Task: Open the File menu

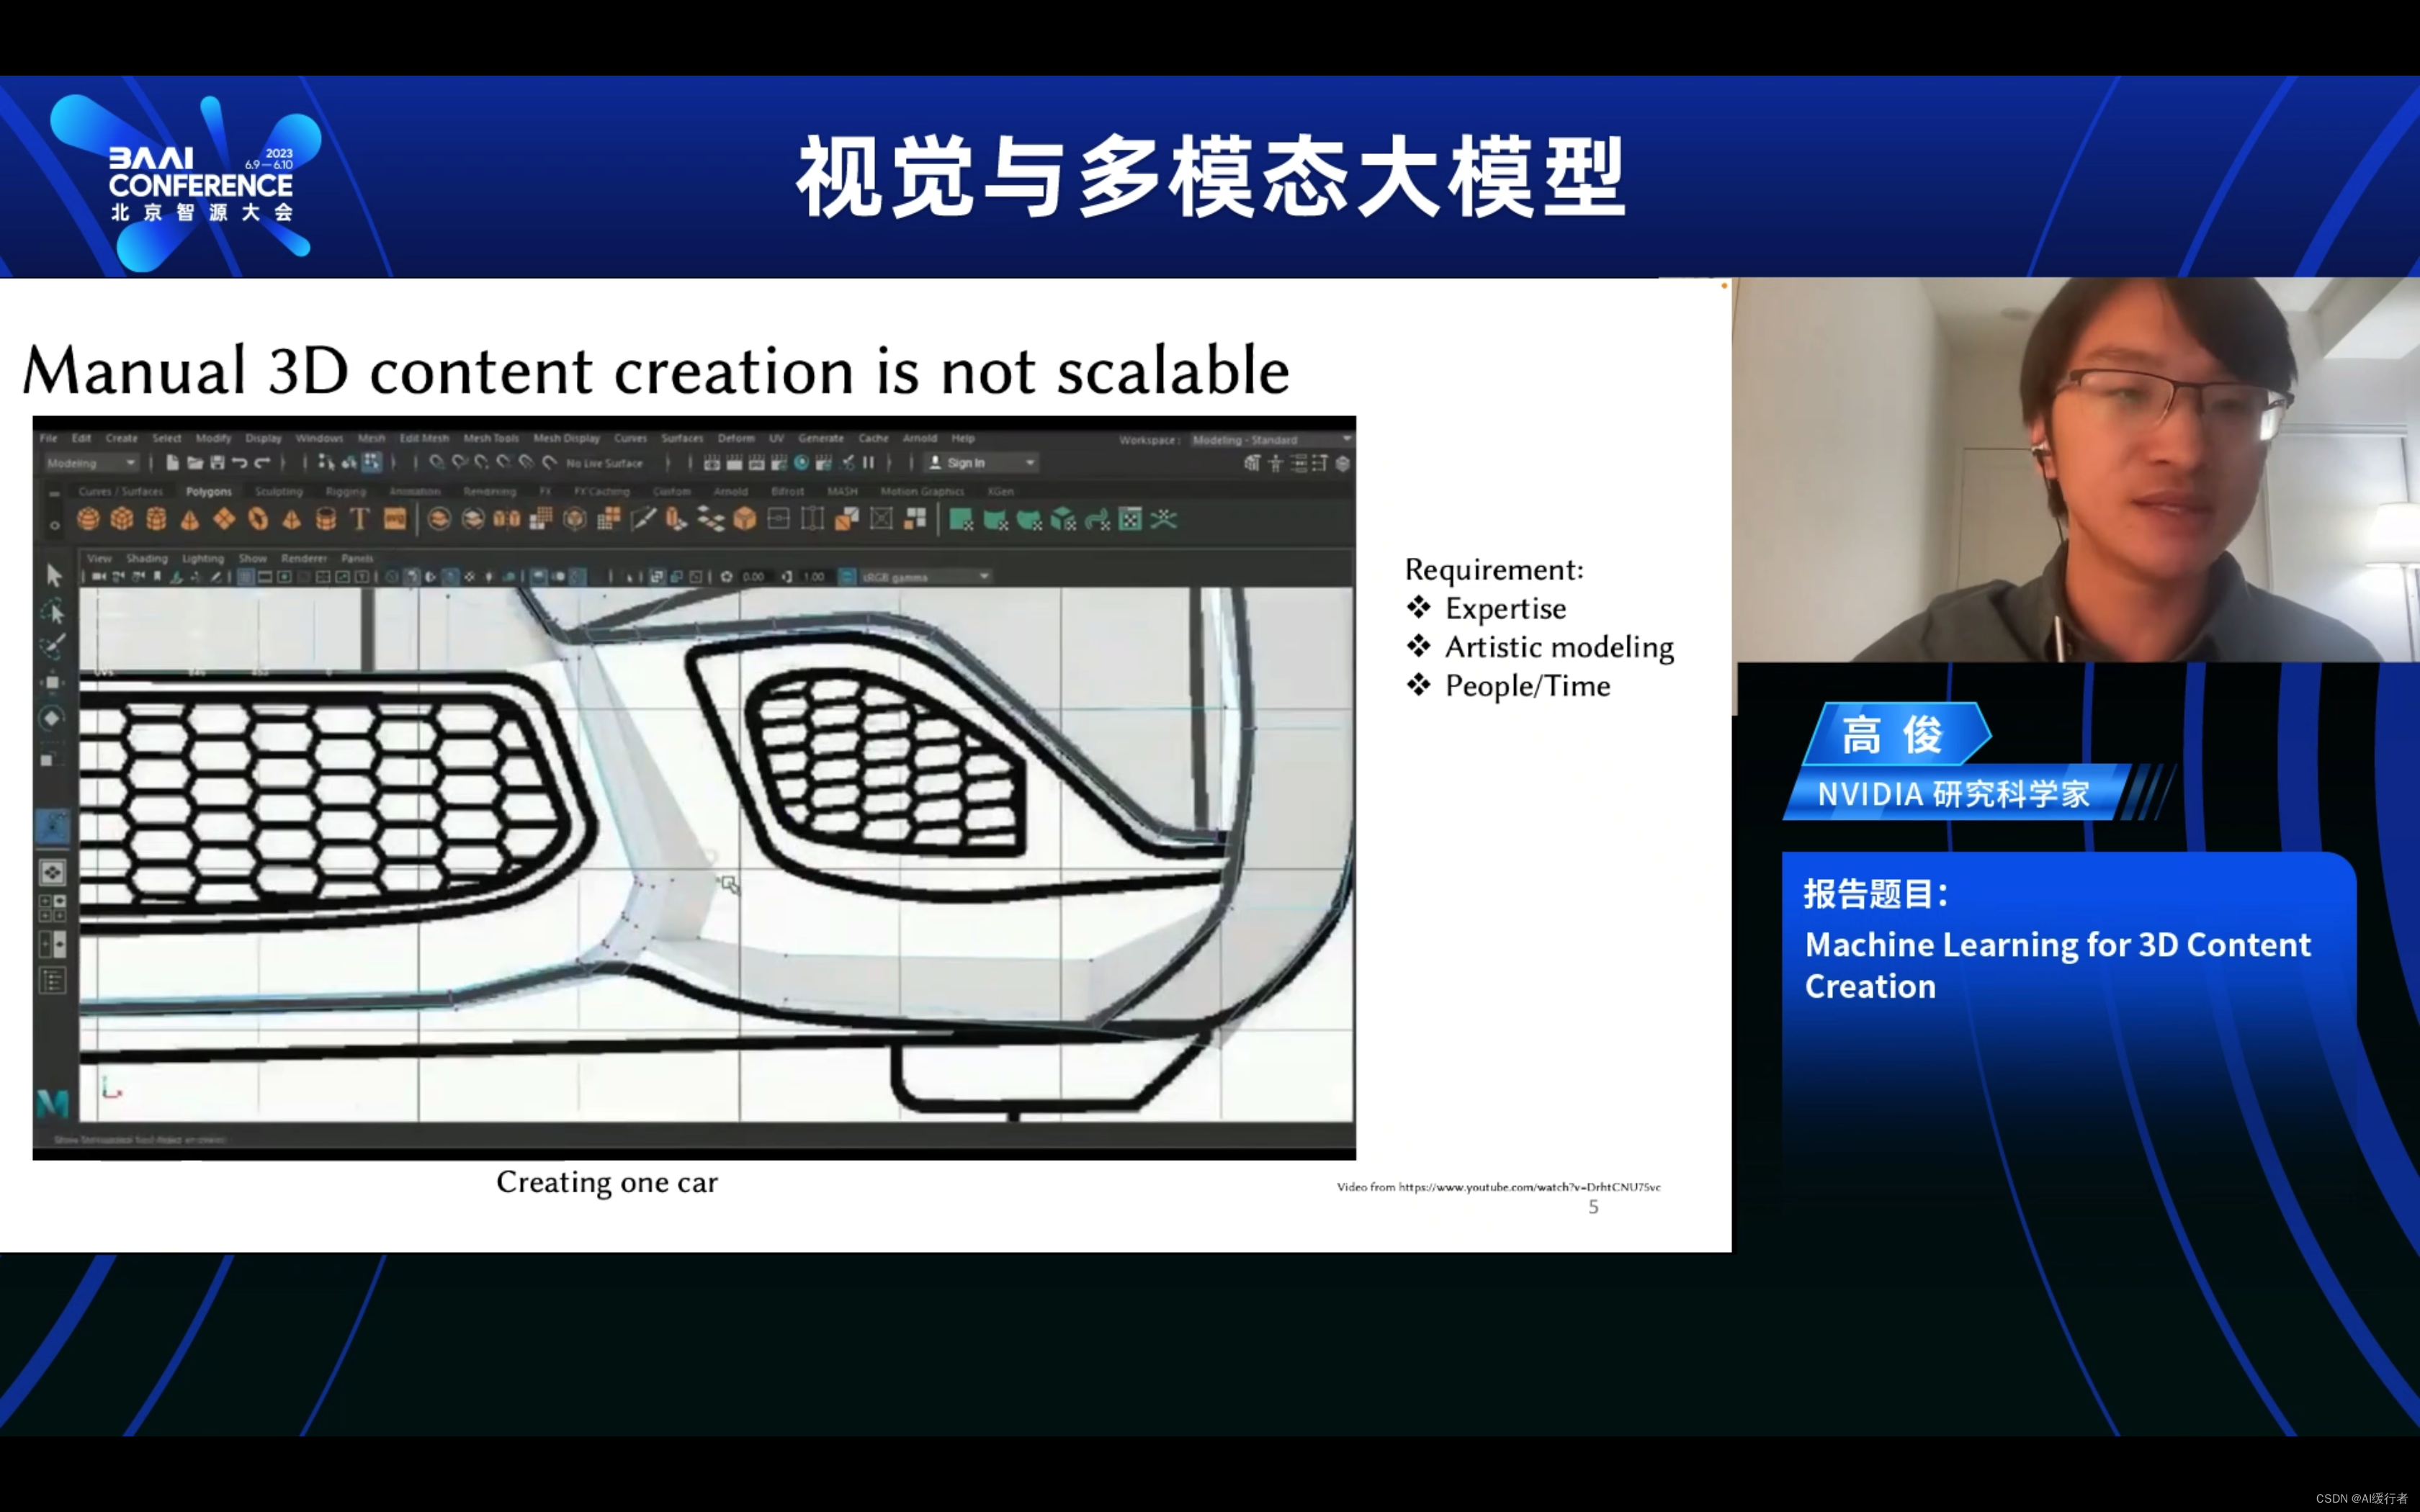Action: tap(48, 438)
